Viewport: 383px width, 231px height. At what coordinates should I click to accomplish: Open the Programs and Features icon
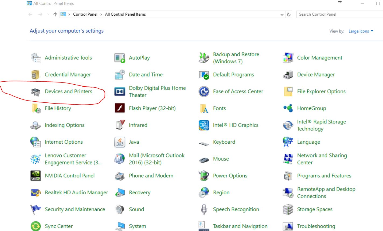click(x=288, y=176)
